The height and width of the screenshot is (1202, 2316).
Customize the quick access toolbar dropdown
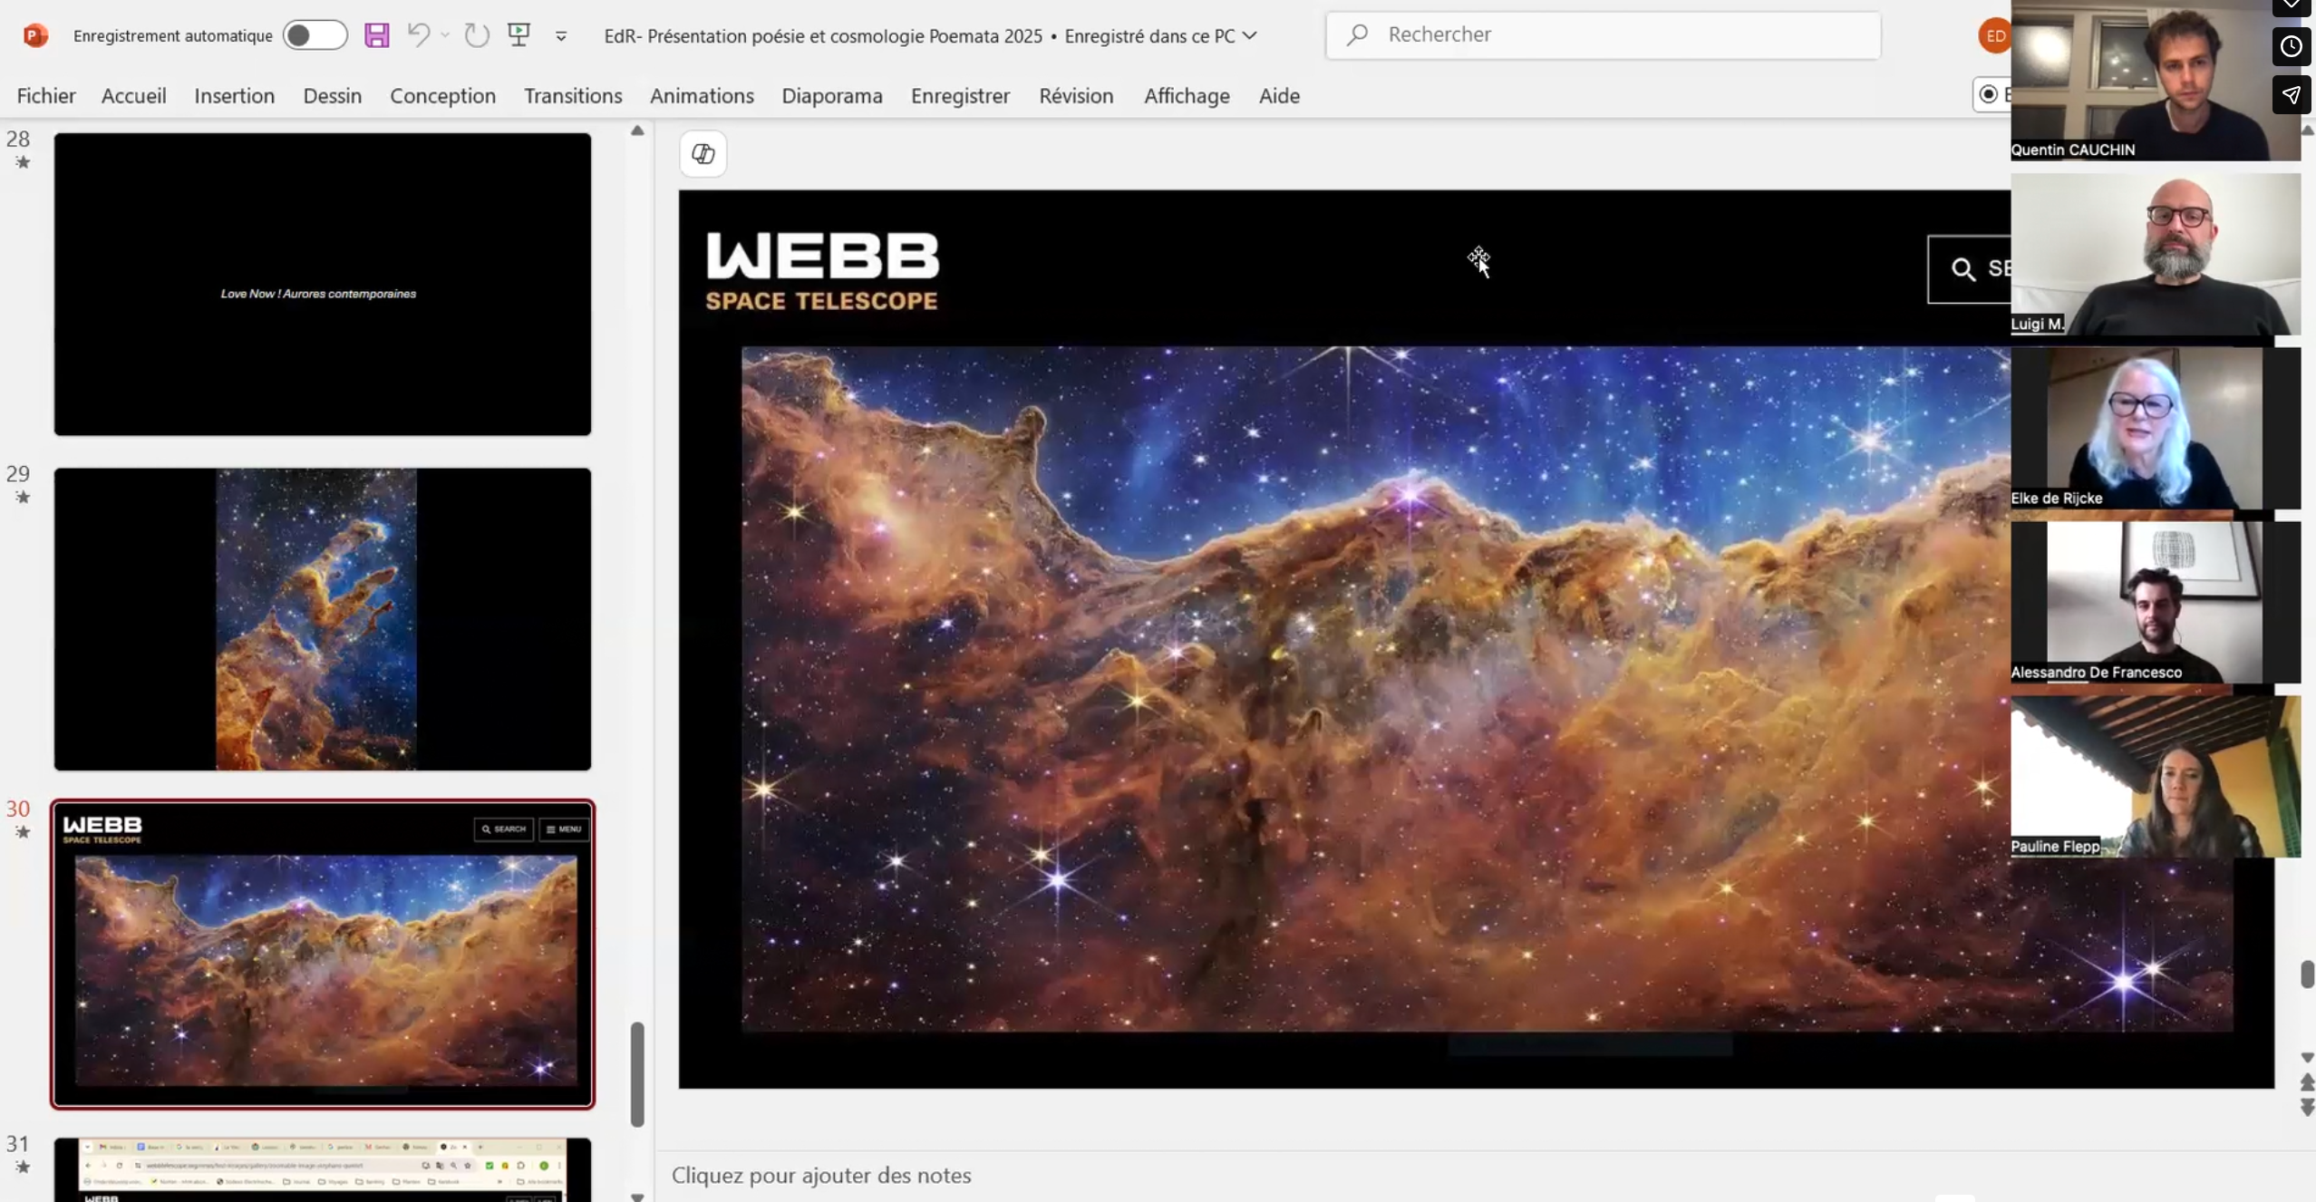(561, 36)
